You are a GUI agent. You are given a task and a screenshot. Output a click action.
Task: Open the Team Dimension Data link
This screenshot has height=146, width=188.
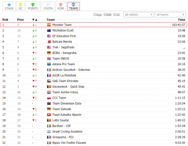(x=67, y=103)
